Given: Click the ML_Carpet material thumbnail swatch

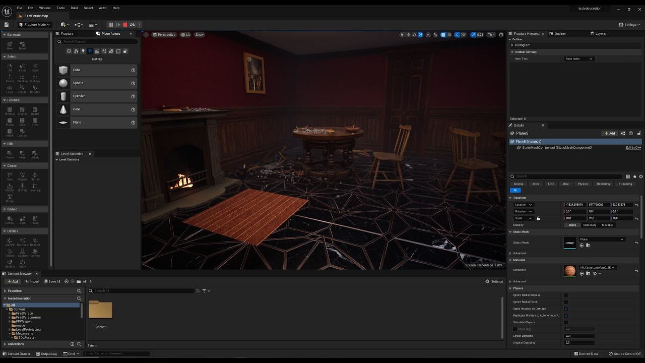Looking at the screenshot, I should coord(570,271).
